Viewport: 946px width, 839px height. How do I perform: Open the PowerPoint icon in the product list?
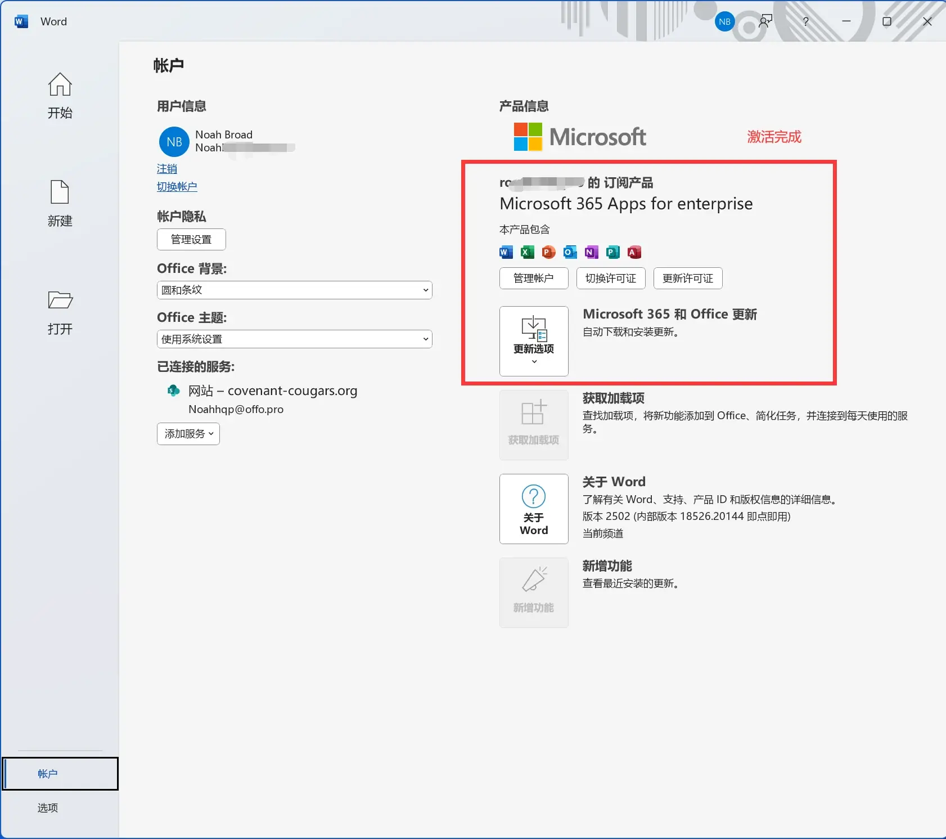548,252
